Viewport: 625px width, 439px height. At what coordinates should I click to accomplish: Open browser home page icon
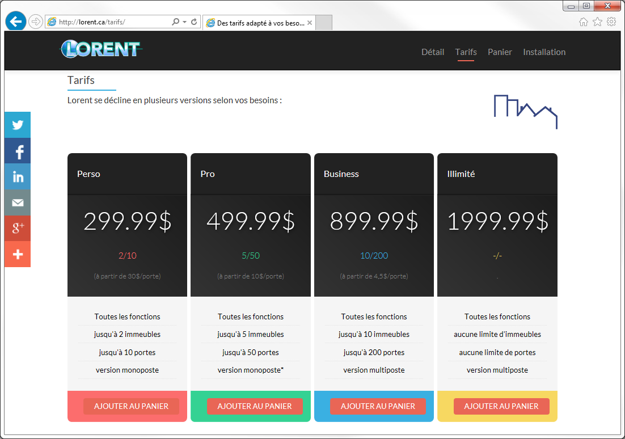point(583,22)
